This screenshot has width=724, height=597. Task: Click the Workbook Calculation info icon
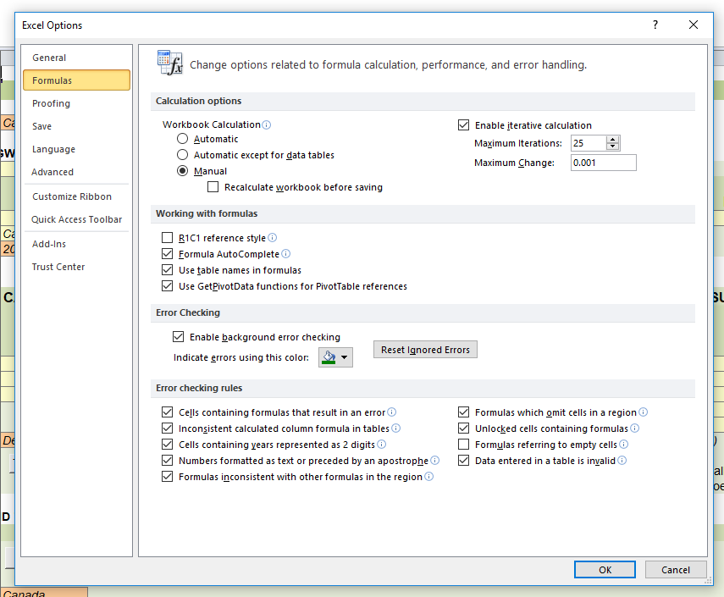(x=267, y=124)
